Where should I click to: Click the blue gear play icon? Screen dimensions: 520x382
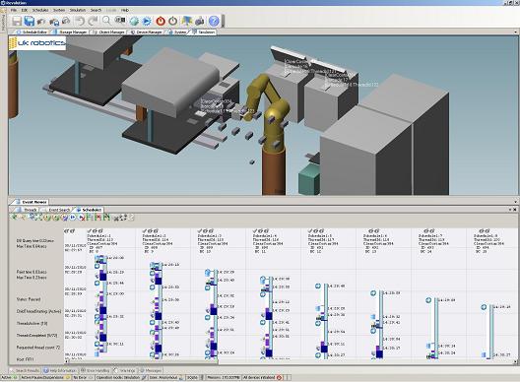(x=147, y=22)
